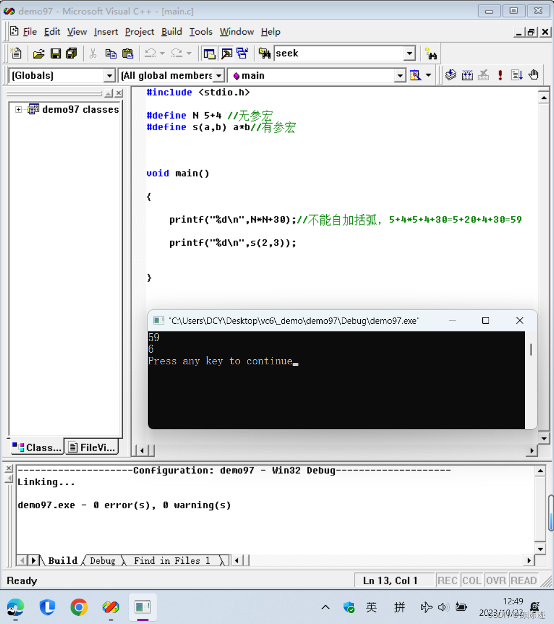This screenshot has width=554, height=624.
Task: Open the [Globals] class dropdown
Action: (109, 76)
